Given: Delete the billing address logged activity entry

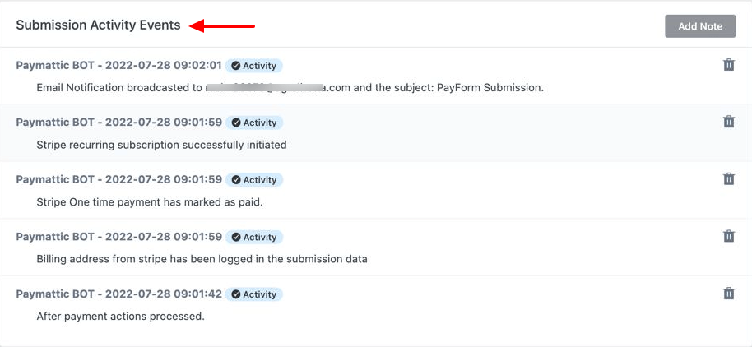Looking at the screenshot, I should click(x=728, y=236).
